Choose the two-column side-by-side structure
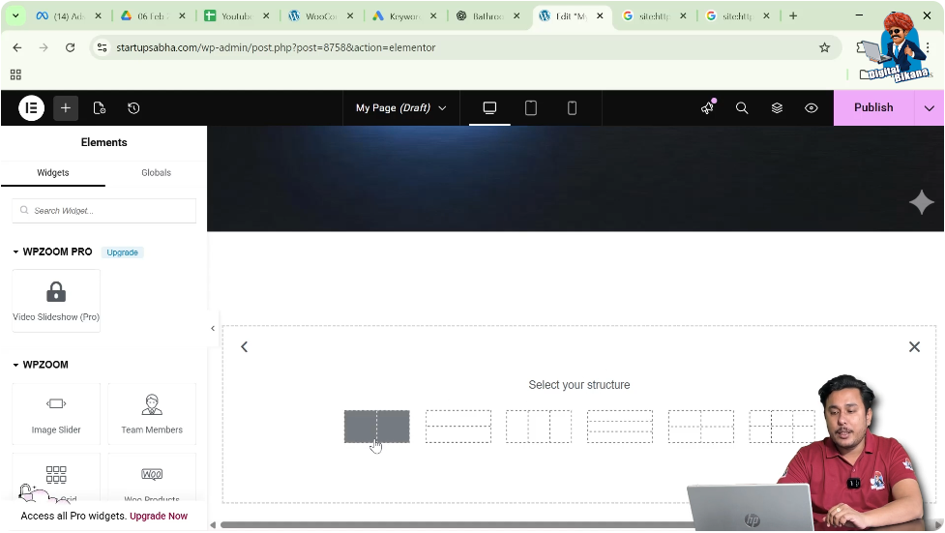945x533 pixels. 376,427
